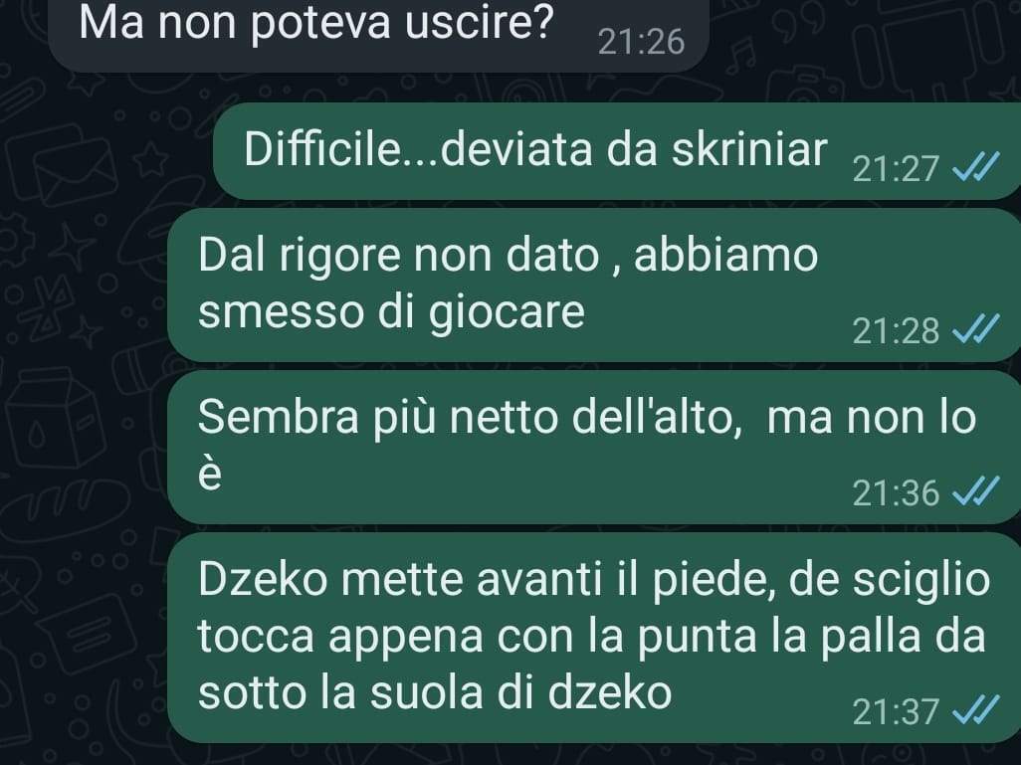The height and width of the screenshot is (765, 1021).
Task: Tap the word 'skriniar' in sent message
Action: [748, 149]
